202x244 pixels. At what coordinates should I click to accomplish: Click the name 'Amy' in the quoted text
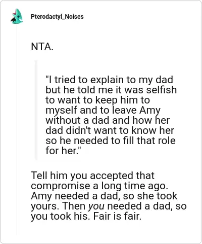(150, 110)
